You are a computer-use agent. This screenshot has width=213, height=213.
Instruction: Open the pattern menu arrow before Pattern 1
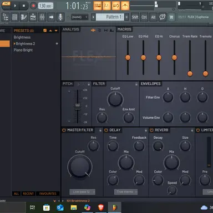pyautogui.click(x=93, y=17)
